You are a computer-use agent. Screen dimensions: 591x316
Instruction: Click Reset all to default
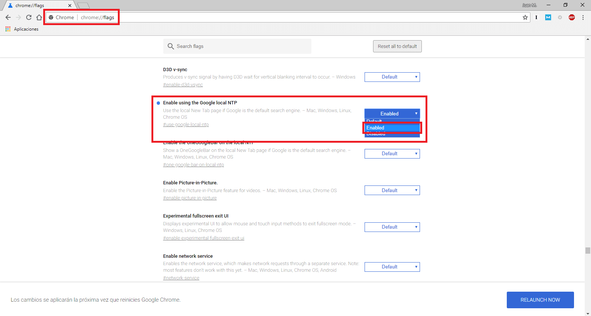[397, 46]
